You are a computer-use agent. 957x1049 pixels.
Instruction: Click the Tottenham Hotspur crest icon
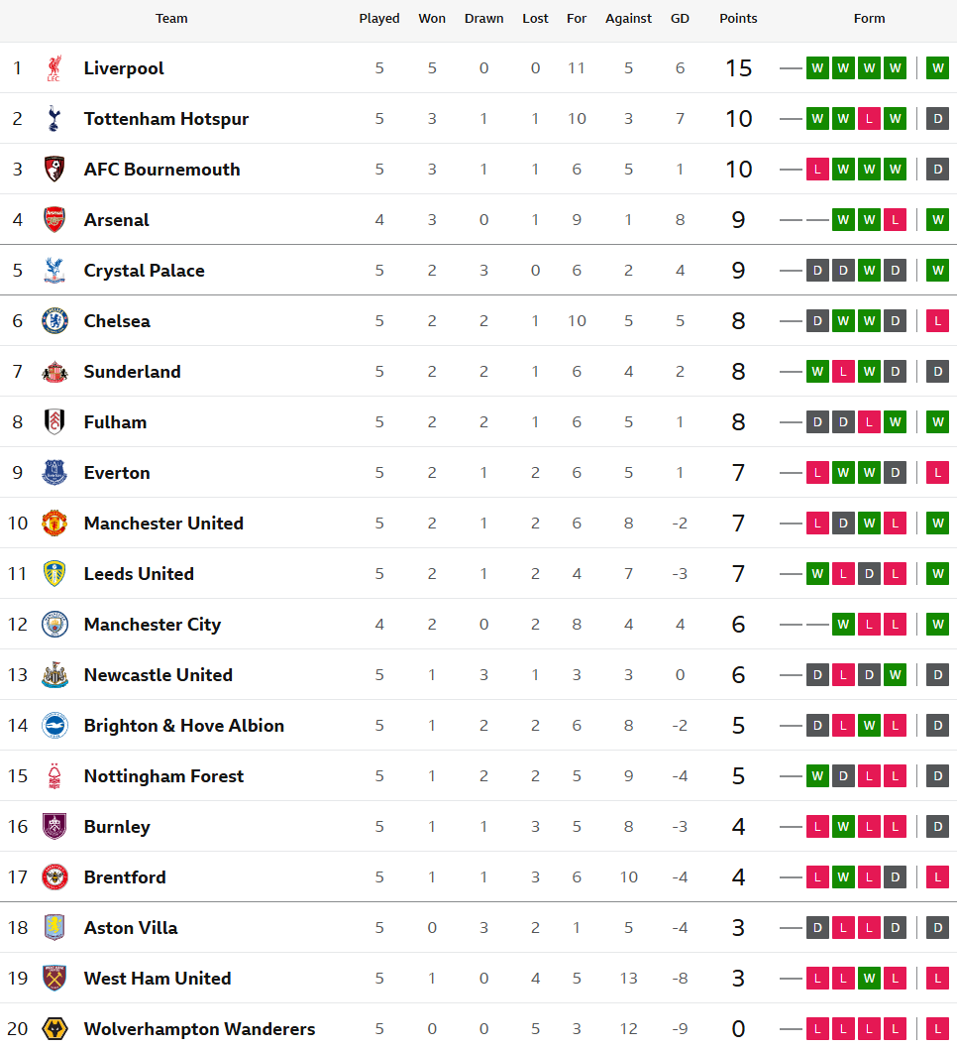54,118
